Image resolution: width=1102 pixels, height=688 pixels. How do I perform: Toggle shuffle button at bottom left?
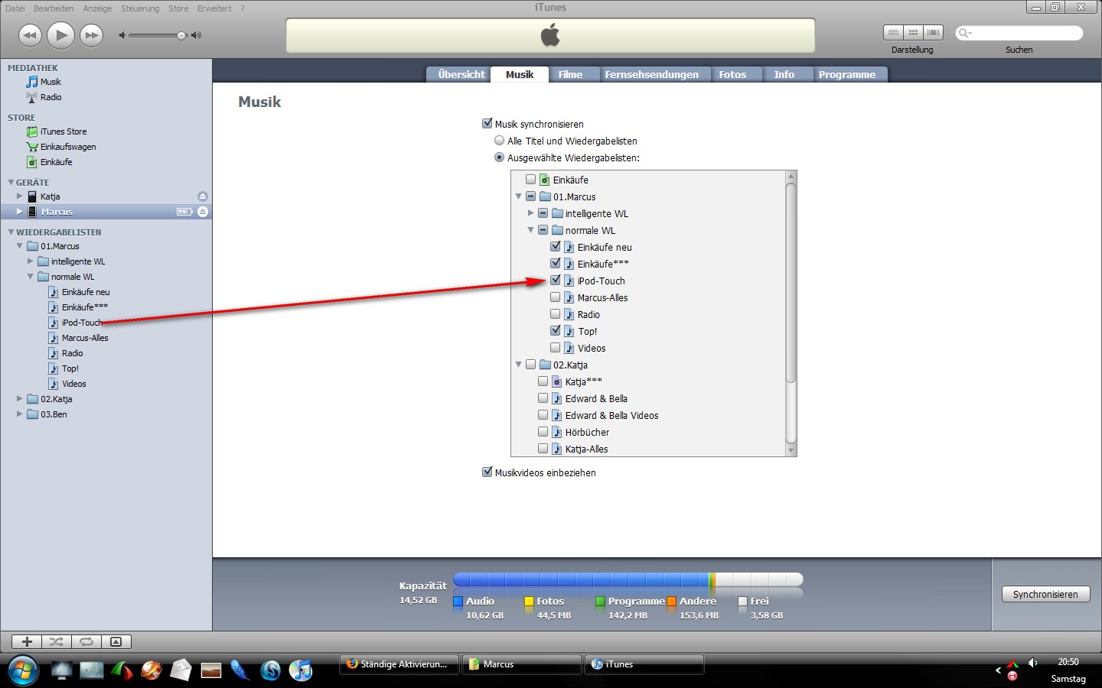(57, 642)
